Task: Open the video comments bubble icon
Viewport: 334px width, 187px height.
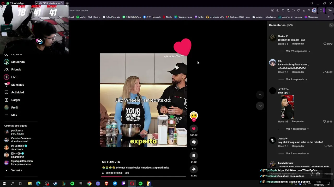Action: click(x=194, y=142)
